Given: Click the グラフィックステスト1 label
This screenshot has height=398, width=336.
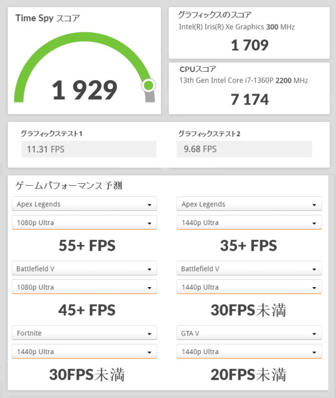Looking at the screenshot, I should [x=52, y=134].
